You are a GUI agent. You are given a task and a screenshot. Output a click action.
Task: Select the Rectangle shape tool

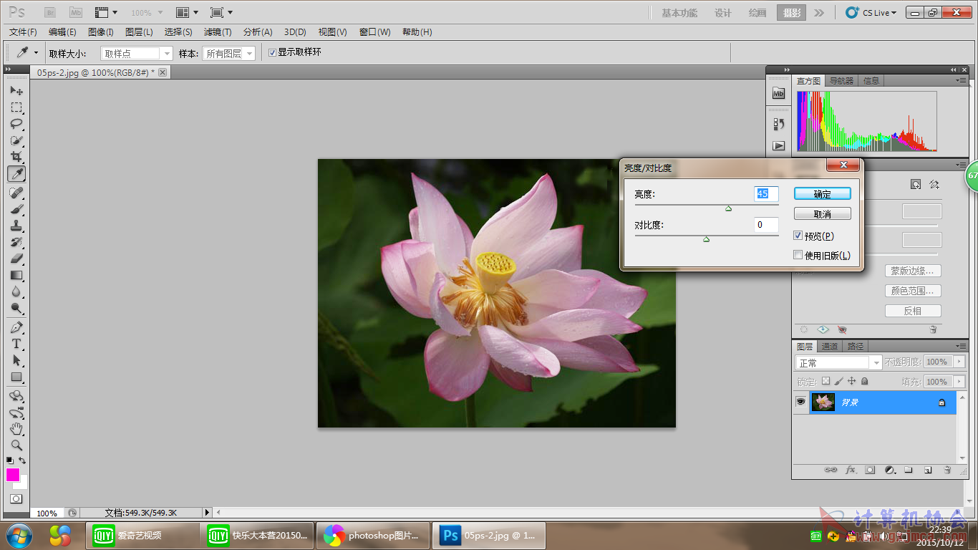pyautogui.click(x=16, y=377)
